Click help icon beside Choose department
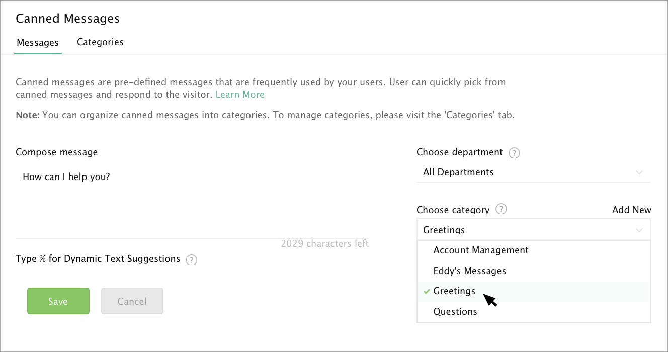Image resolution: width=668 pixels, height=352 pixels. point(514,153)
